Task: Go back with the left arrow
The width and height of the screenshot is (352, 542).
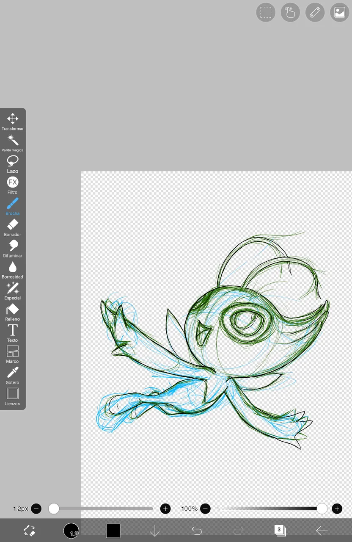Action: coord(322,531)
